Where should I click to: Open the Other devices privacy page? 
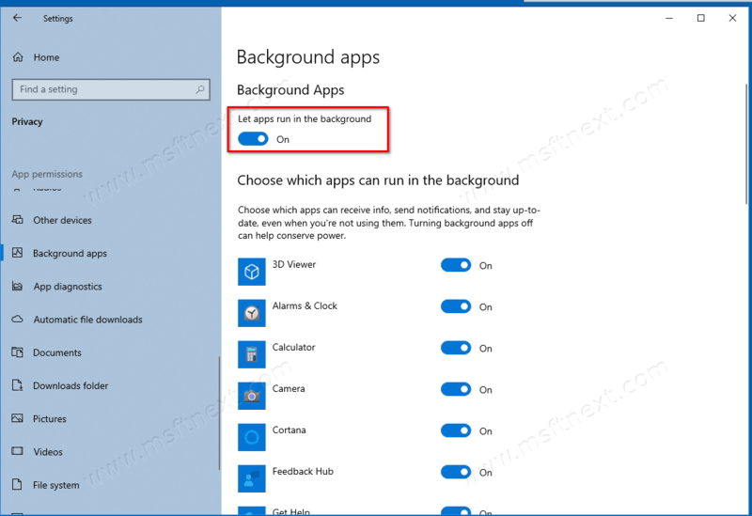(x=62, y=220)
